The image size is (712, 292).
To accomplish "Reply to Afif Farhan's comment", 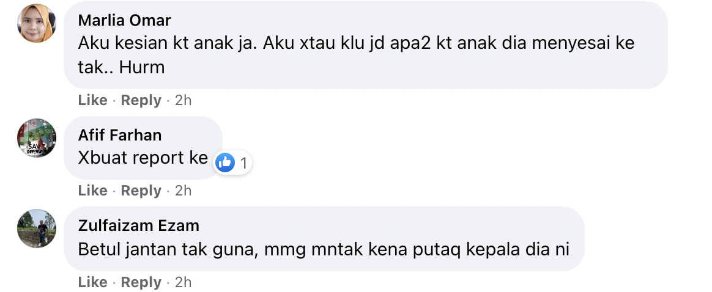I will tap(141, 191).
